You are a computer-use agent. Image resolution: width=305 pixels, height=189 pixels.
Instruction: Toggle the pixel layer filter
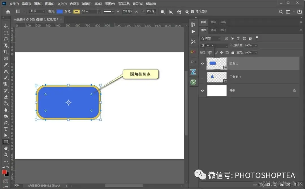pos(226,38)
